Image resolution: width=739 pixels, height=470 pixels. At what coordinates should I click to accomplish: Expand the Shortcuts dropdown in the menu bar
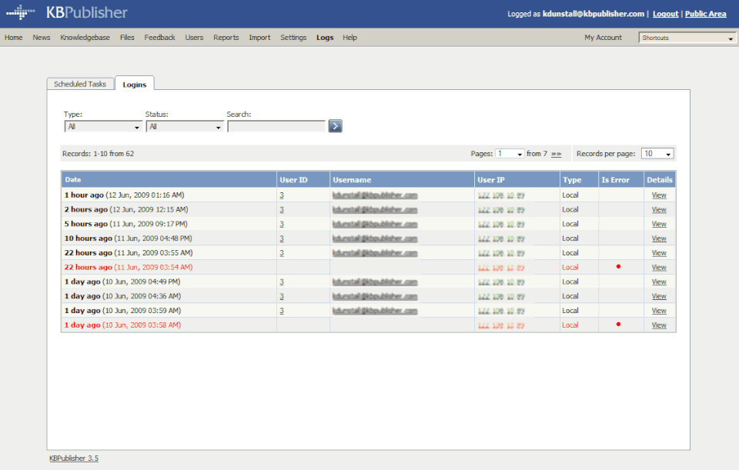687,38
